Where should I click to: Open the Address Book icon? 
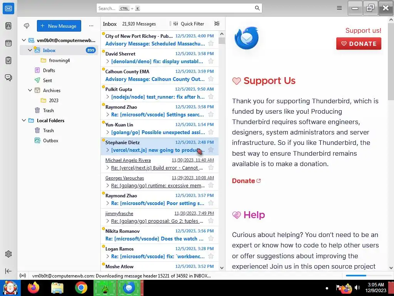tap(8, 26)
